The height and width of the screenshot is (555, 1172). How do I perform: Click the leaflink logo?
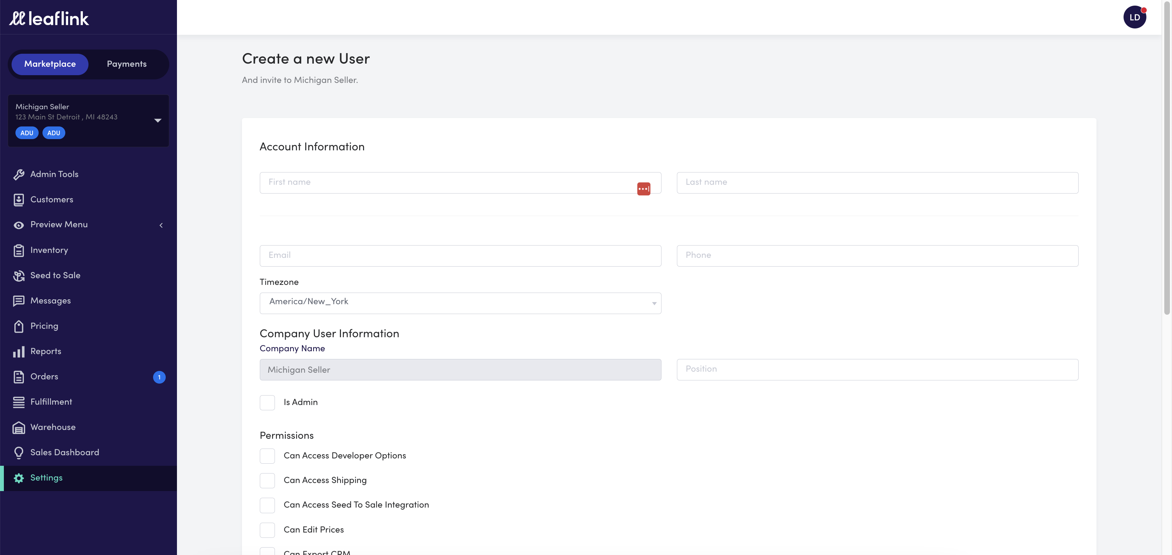click(x=49, y=18)
